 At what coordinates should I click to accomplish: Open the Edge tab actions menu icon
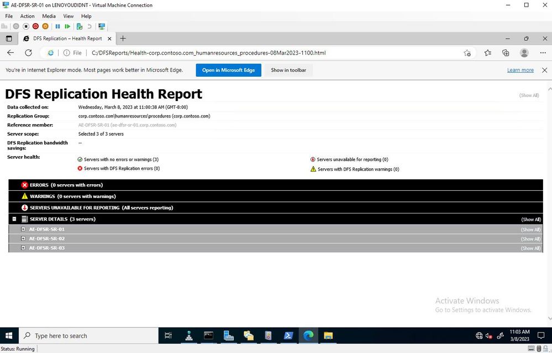(x=9, y=39)
